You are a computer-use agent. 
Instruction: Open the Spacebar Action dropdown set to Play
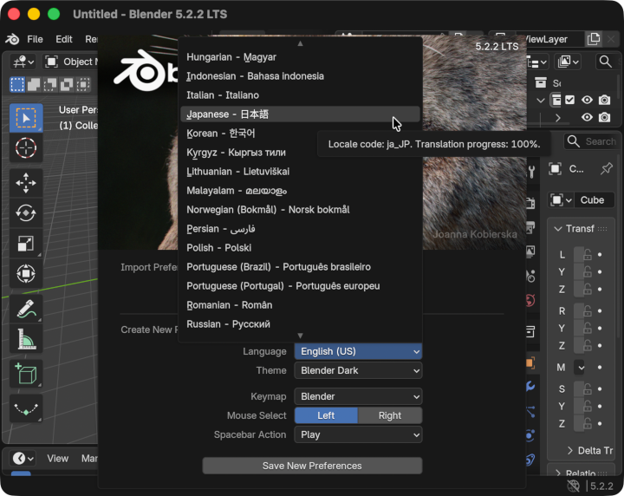pyautogui.click(x=358, y=434)
